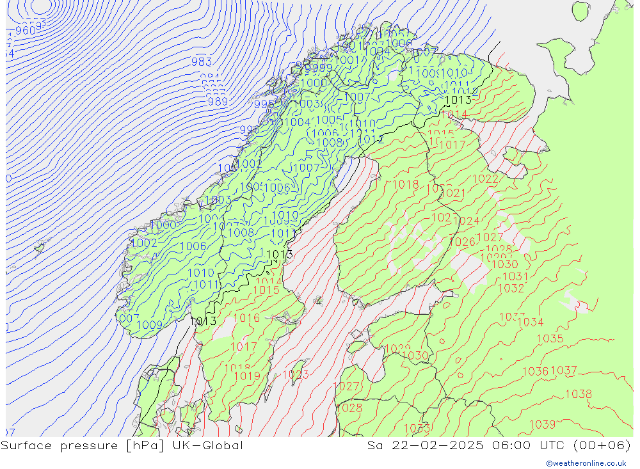Click the red '1021' isobar label
This screenshot has width=640, height=469.
pyautogui.click(x=452, y=193)
